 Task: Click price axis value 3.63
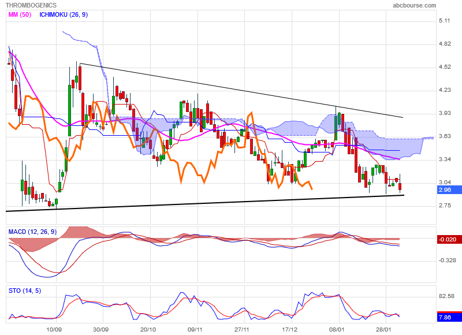(445, 136)
